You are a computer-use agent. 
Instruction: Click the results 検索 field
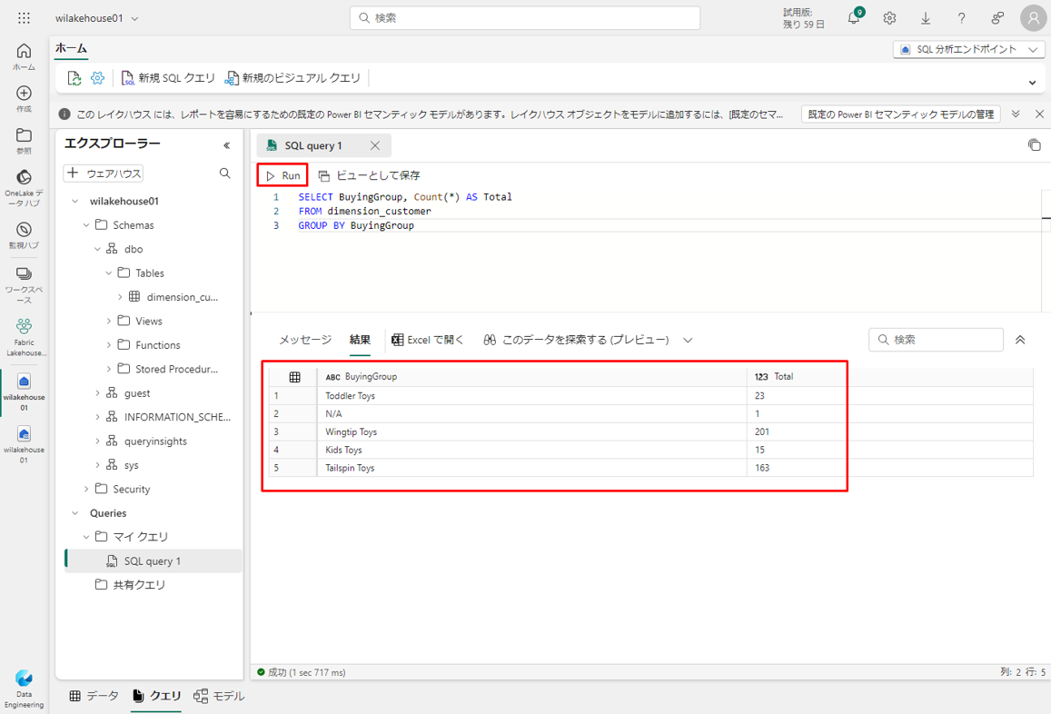[x=936, y=340]
